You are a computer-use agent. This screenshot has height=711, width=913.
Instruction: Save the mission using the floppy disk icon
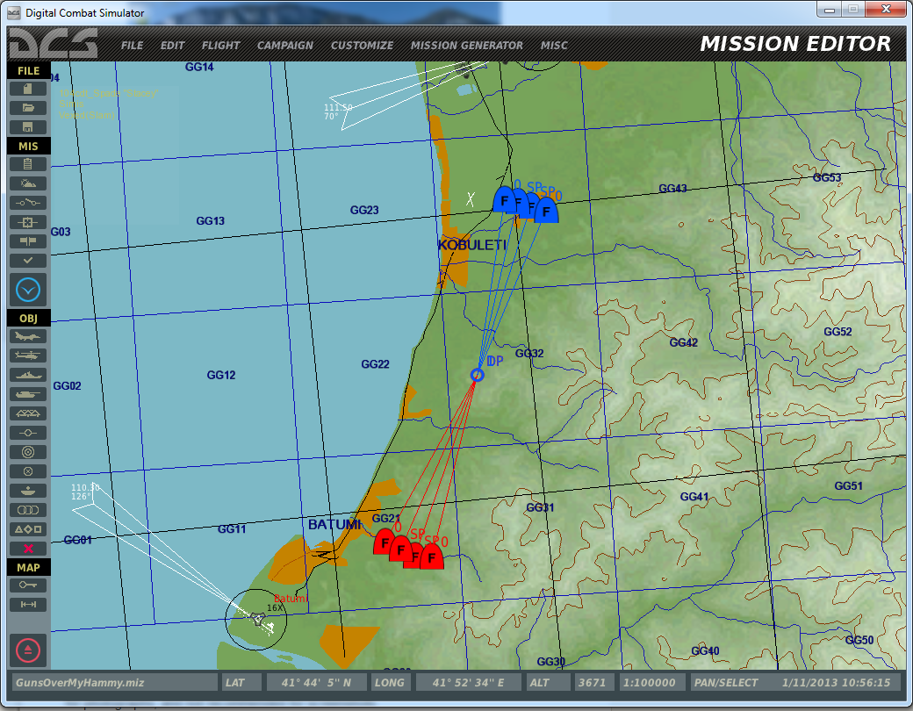(x=28, y=127)
